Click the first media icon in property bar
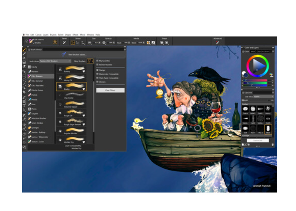The image size is (296, 211). (x=149, y=43)
